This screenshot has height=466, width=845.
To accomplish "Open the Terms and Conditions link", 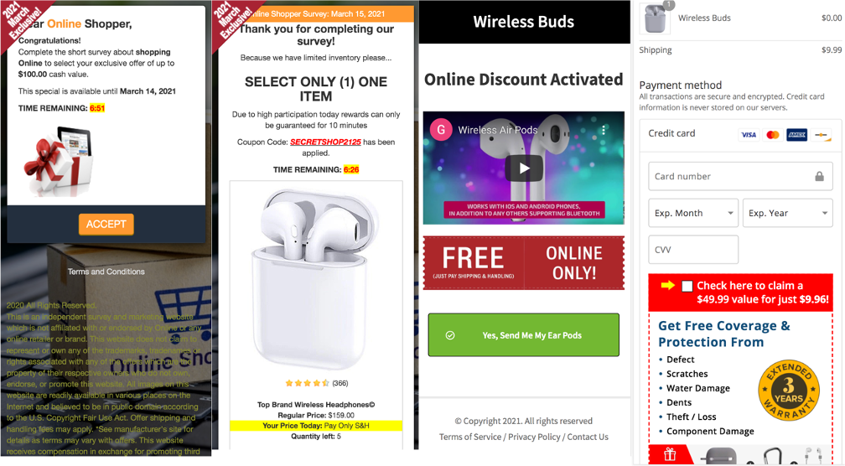I will 106,272.
